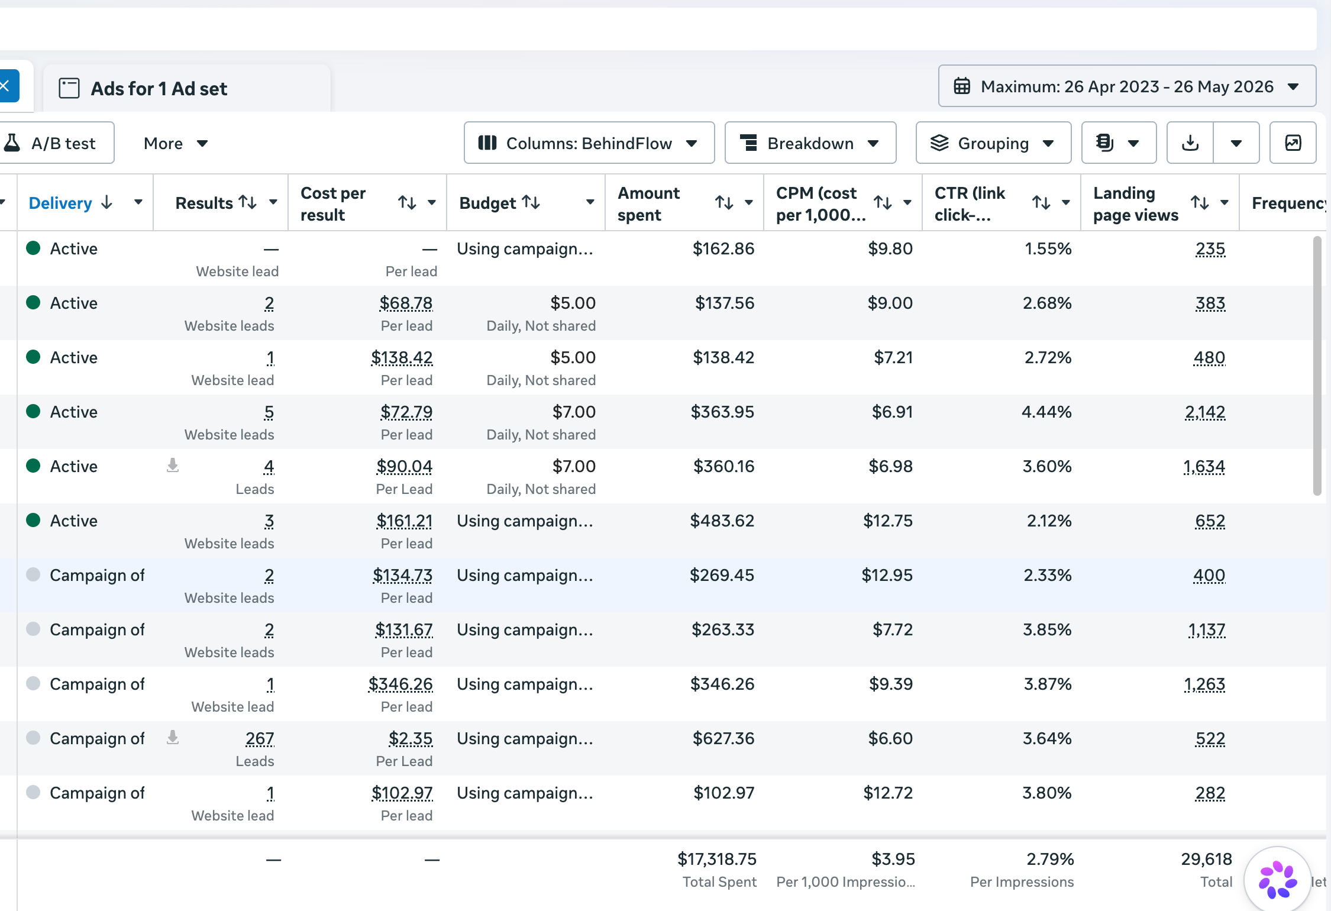Click $7.00 budget in $72.79 row
1331x911 pixels.
click(574, 412)
